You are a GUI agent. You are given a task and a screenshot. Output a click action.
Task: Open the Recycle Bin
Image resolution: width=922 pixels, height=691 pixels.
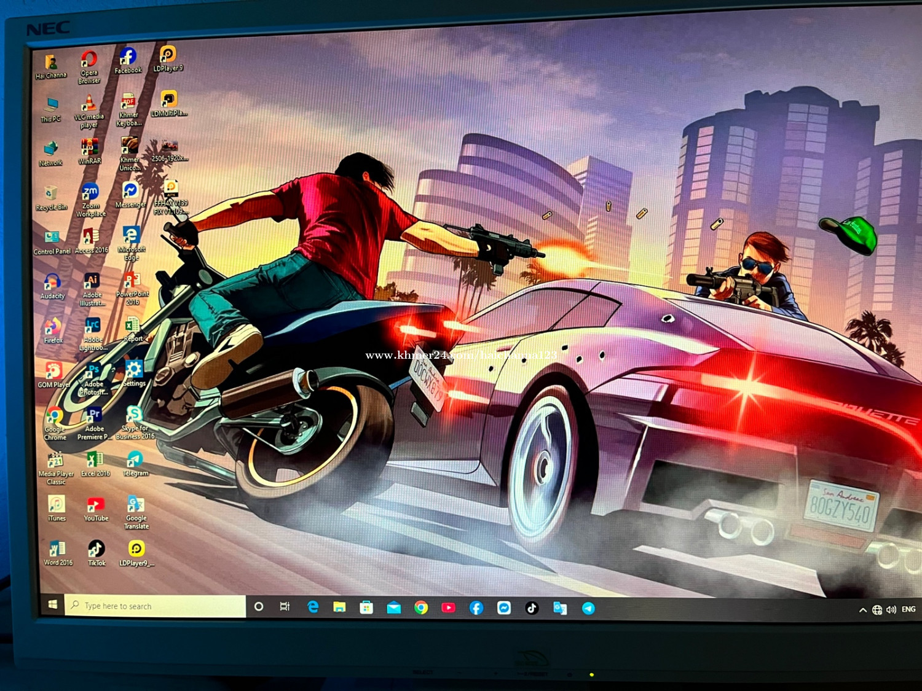coord(51,198)
